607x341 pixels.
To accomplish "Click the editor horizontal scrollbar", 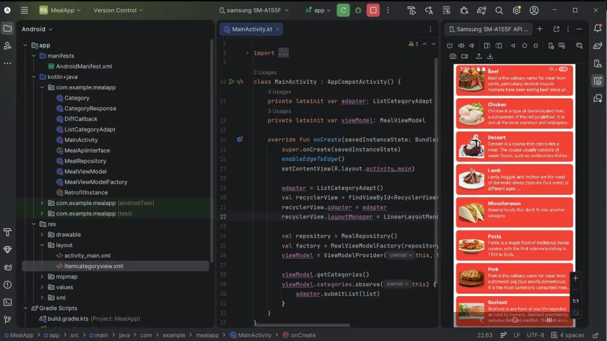I will [302, 325].
